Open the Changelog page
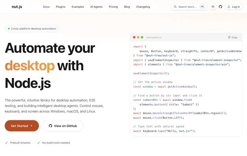This screenshot has width=247, height=156. (143, 7)
